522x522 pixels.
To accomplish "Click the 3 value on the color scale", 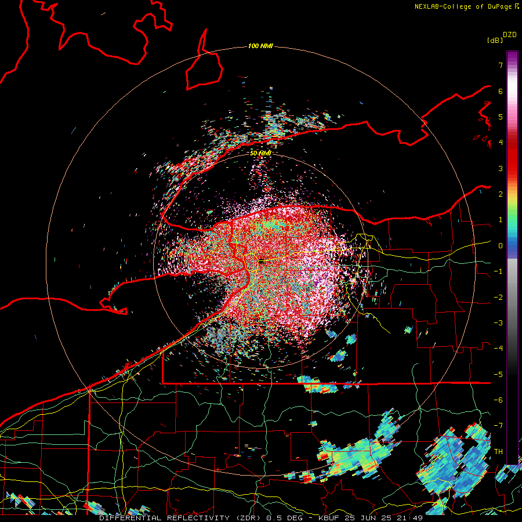I will (x=501, y=168).
